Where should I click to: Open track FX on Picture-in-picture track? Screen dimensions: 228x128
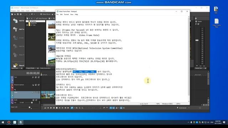(33, 85)
